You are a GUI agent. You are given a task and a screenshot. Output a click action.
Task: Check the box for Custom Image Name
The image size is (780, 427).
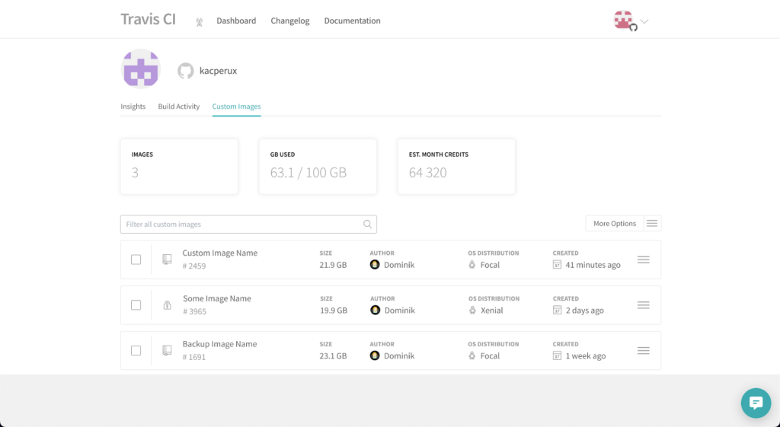(x=136, y=260)
